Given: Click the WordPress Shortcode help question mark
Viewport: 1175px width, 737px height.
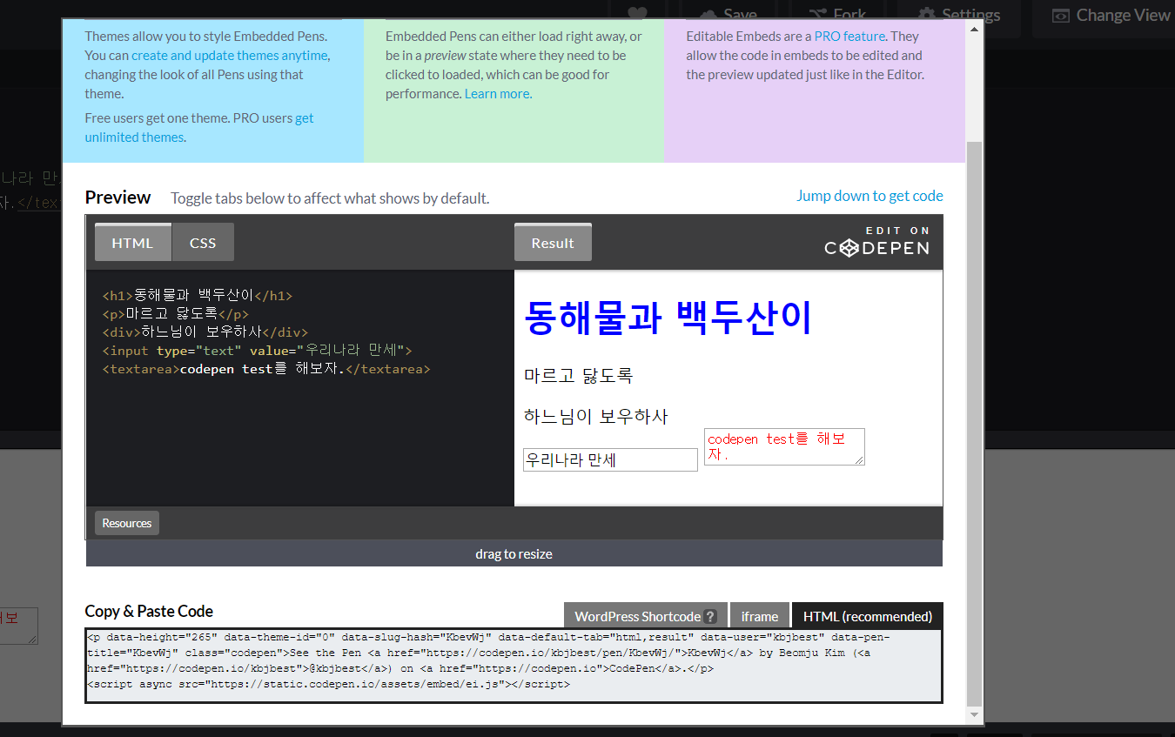Looking at the screenshot, I should tap(710, 616).
